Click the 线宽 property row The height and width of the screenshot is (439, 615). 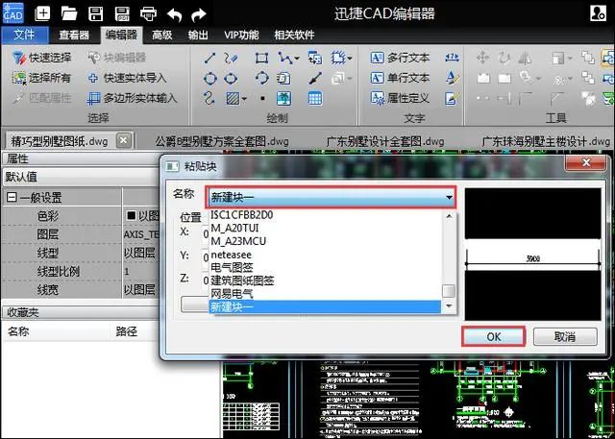tap(81, 290)
